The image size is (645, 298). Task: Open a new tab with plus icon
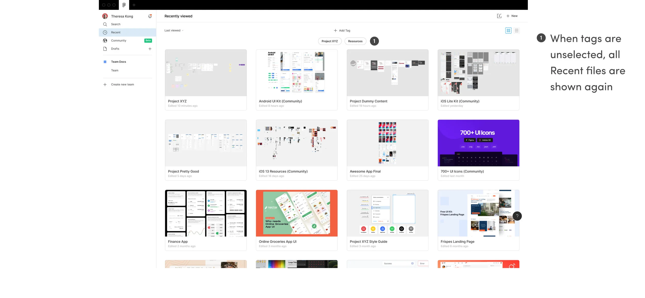click(134, 5)
